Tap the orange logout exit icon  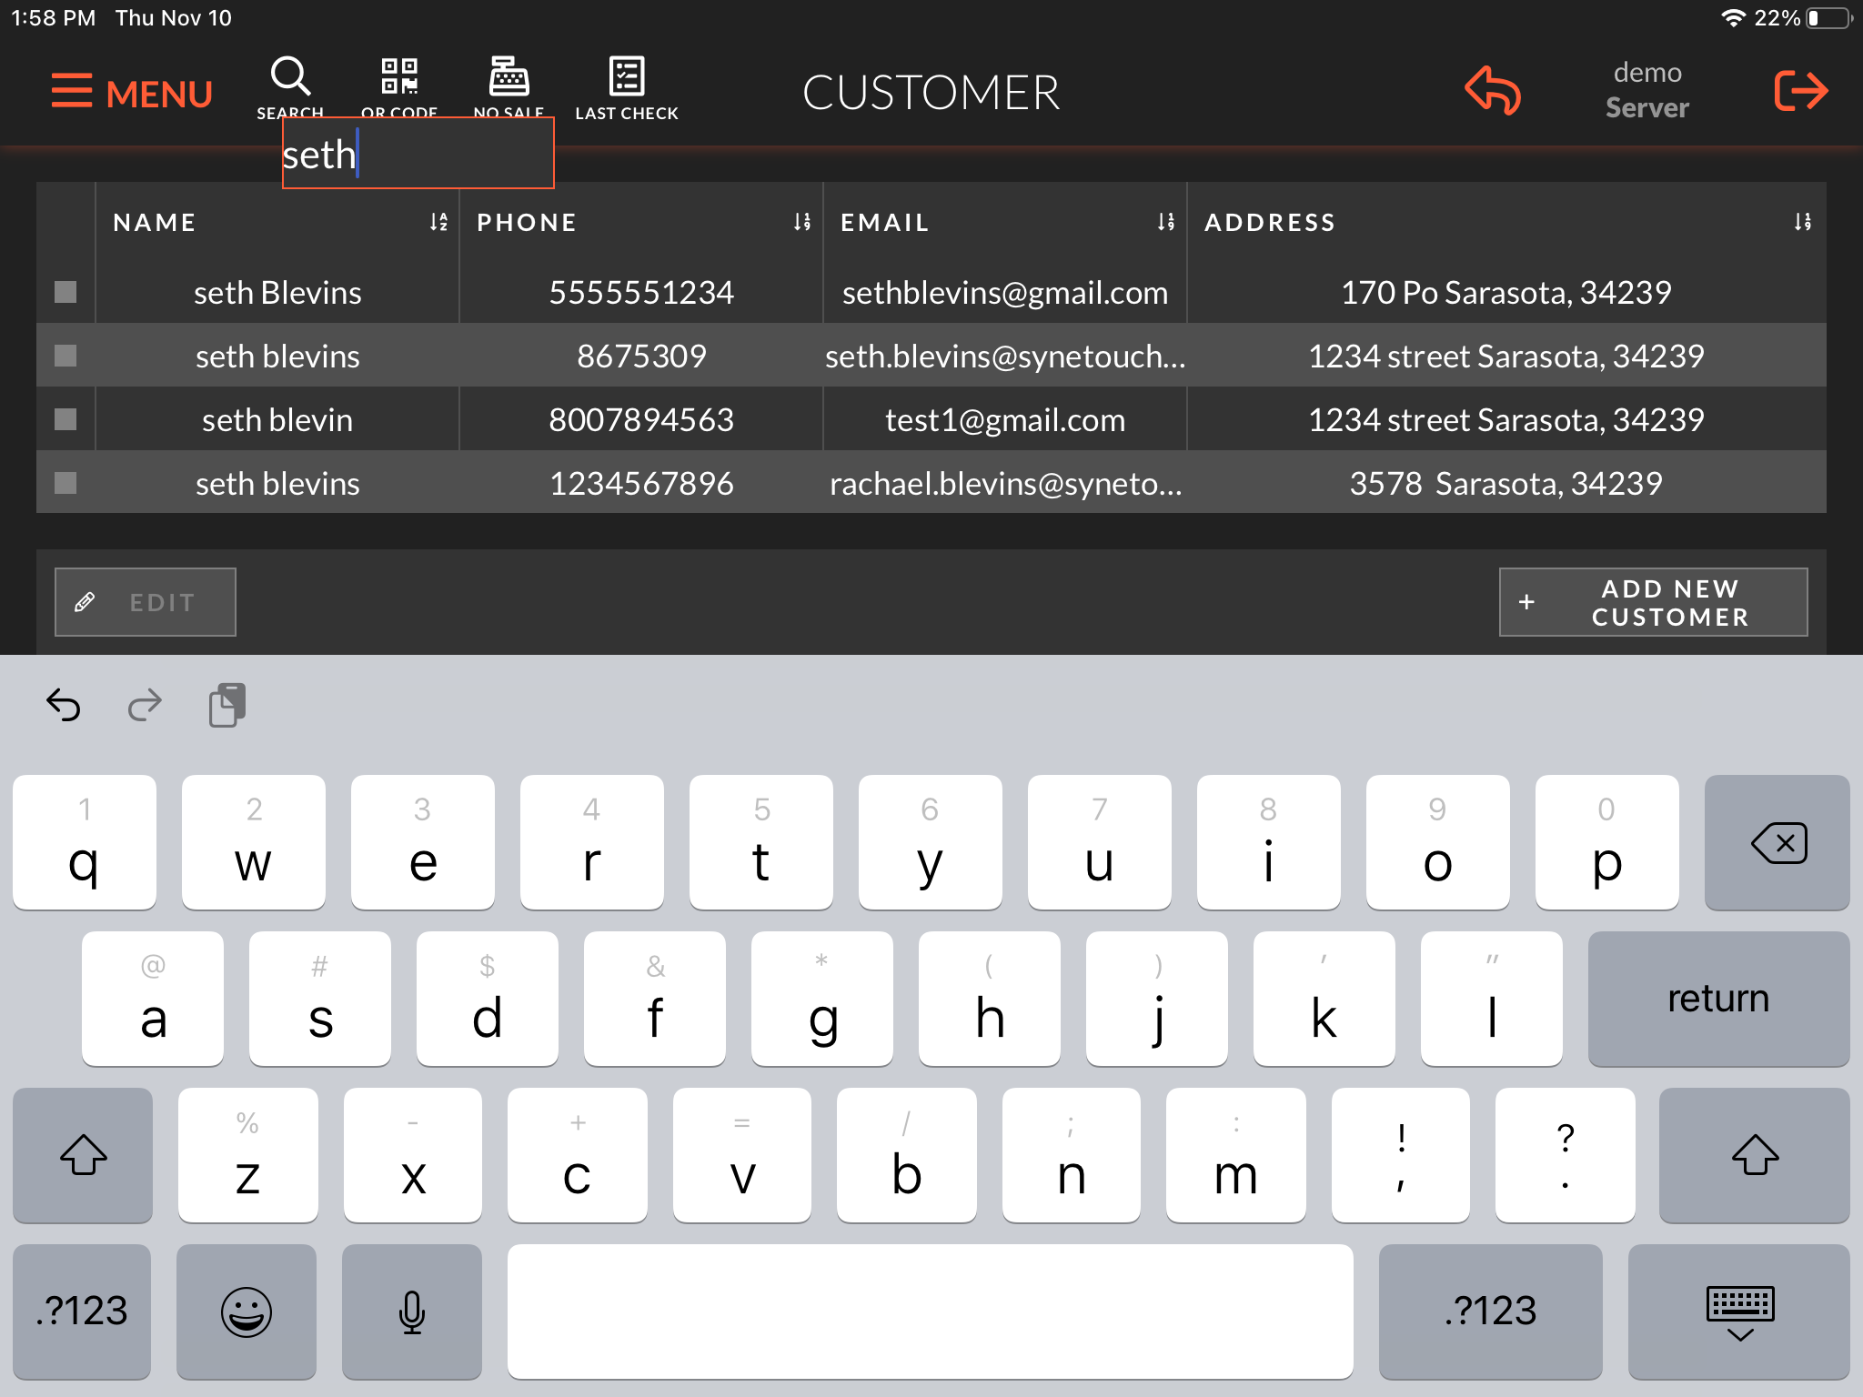click(1800, 91)
